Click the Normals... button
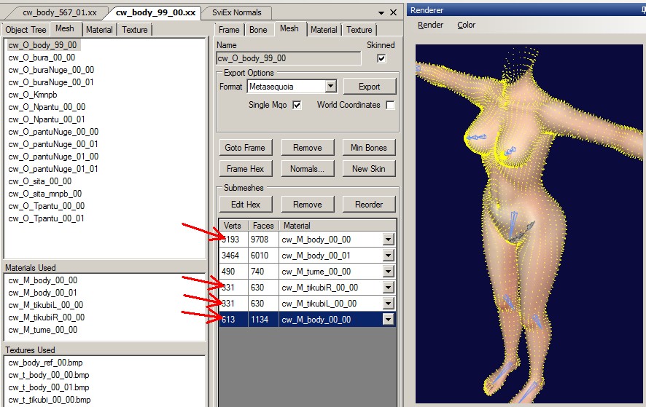The image size is (646, 407). coord(307,168)
